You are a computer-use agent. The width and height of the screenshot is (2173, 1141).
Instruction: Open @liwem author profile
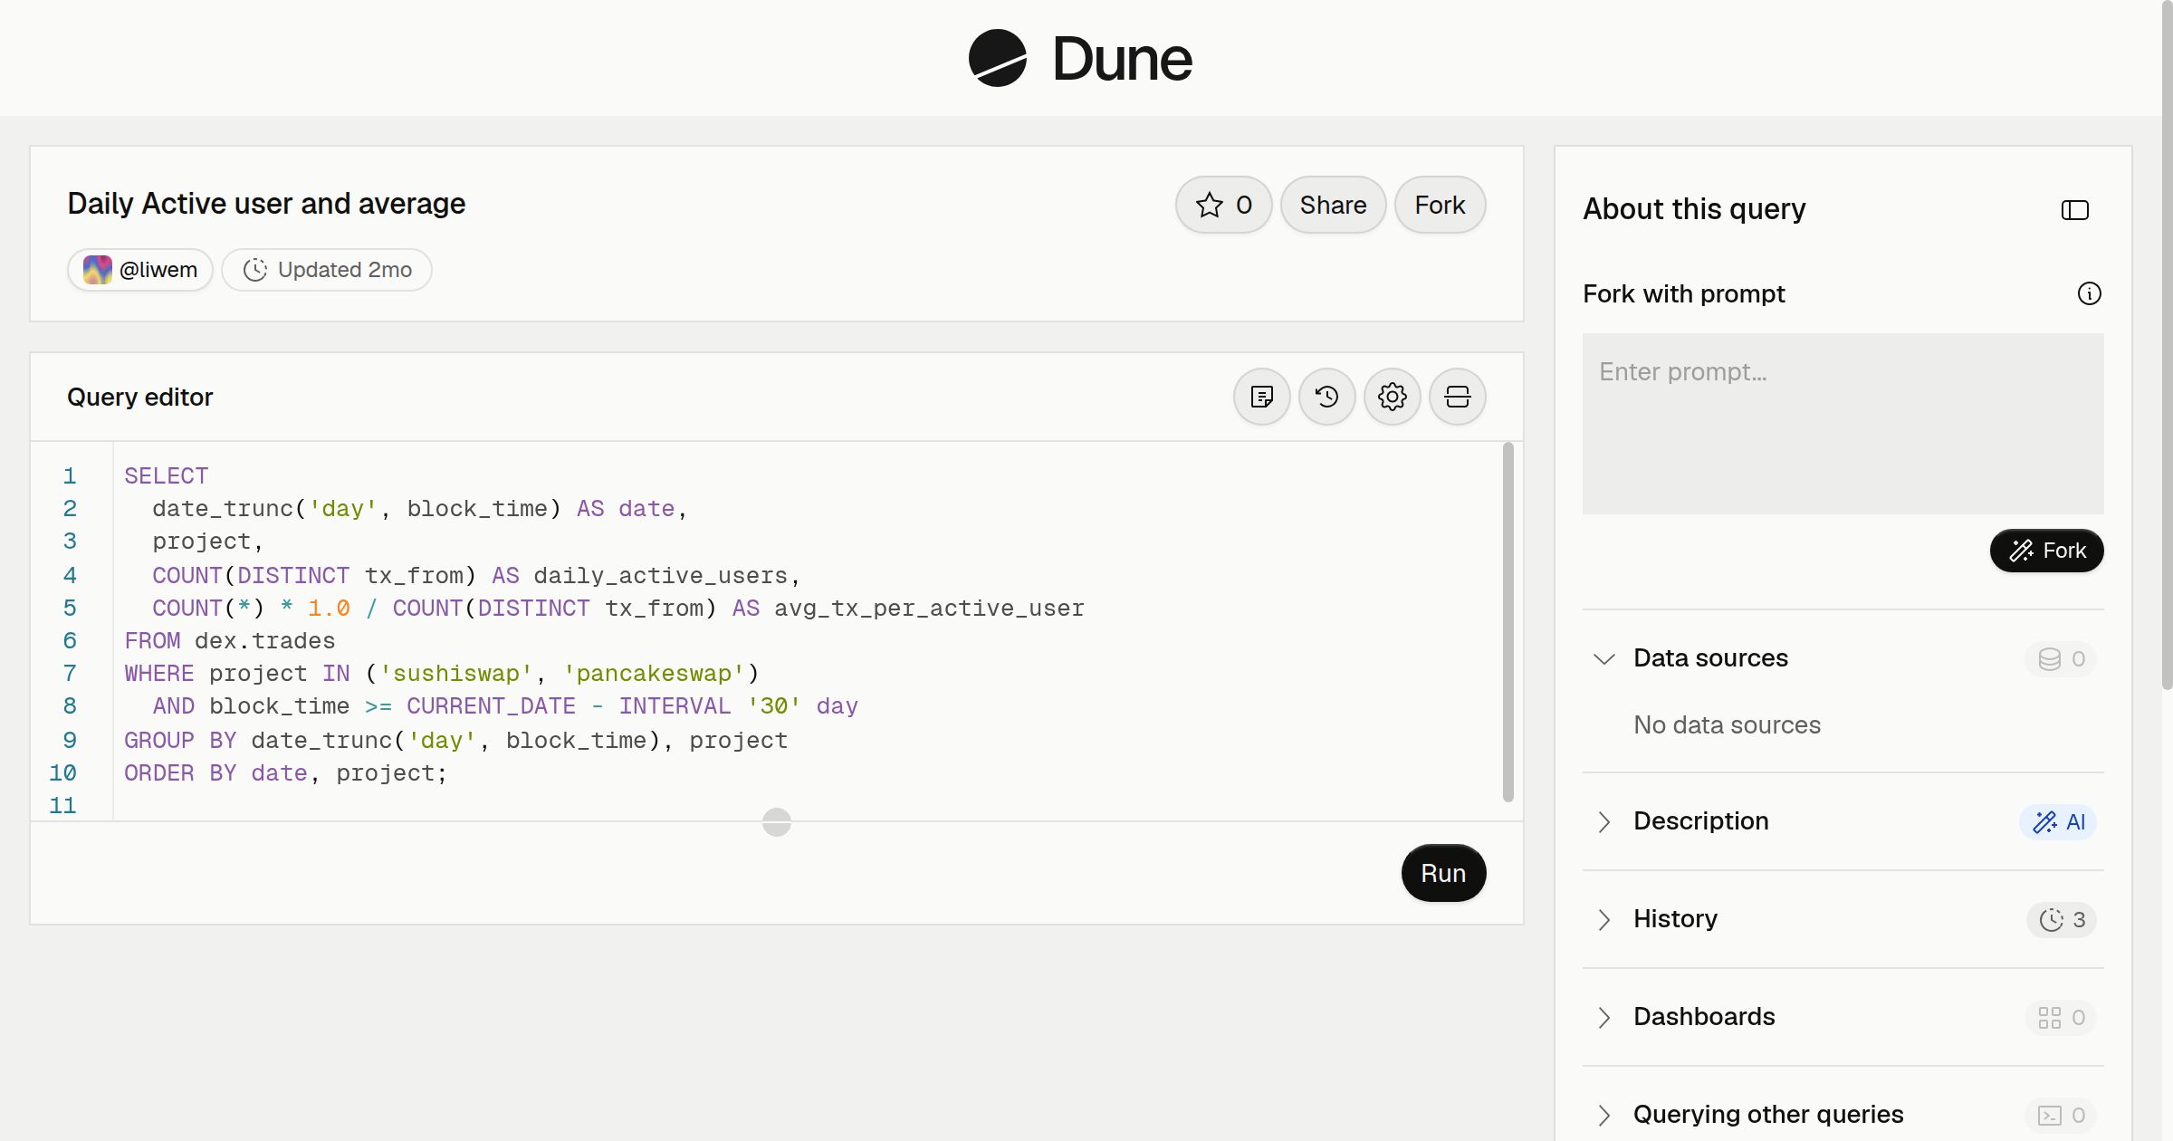[x=140, y=270]
